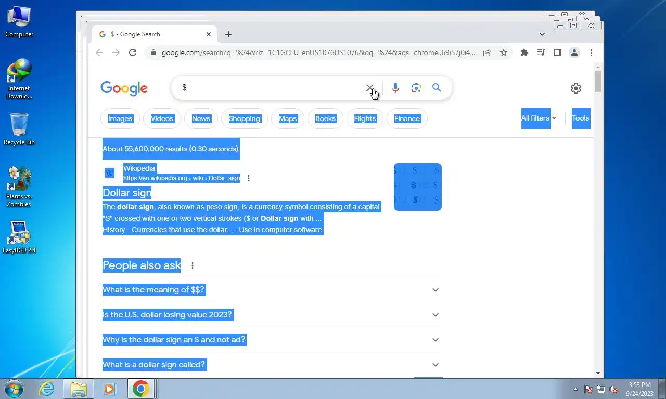Go back to previous page

click(99, 52)
